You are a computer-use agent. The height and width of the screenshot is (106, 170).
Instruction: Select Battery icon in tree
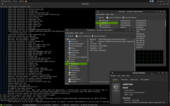point(70,75)
